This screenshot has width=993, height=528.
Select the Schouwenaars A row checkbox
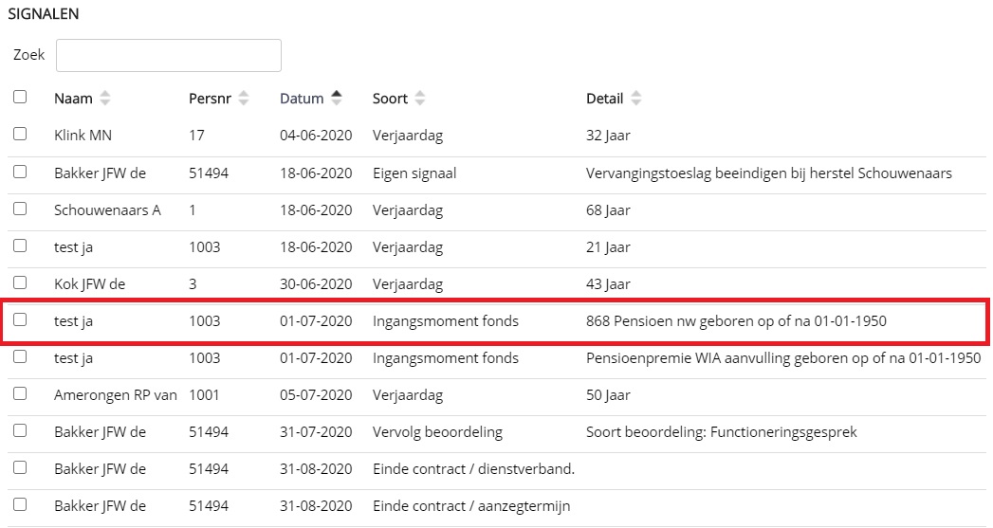coord(20,209)
